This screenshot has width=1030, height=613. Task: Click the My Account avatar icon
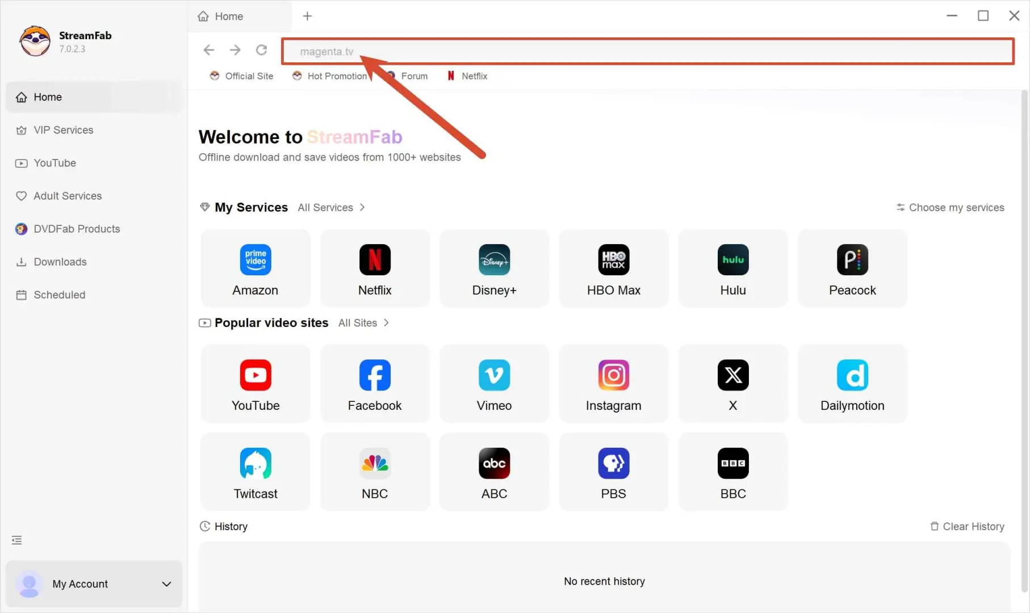29,584
